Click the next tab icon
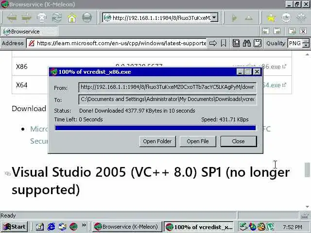Screen dimensions: 311x233 tap(277, 31)
